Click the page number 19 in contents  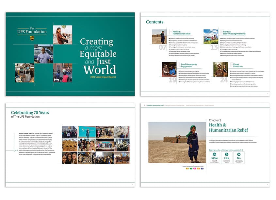point(172,80)
